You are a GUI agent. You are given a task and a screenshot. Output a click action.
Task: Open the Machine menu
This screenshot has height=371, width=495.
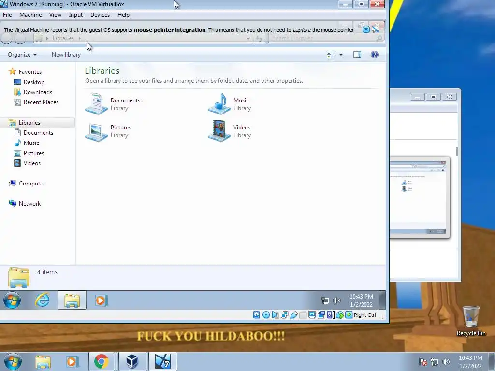(x=30, y=15)
